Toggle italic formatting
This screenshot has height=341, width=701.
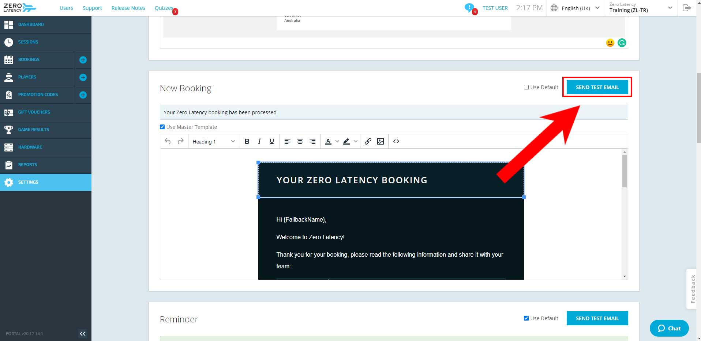click(259, 141)
